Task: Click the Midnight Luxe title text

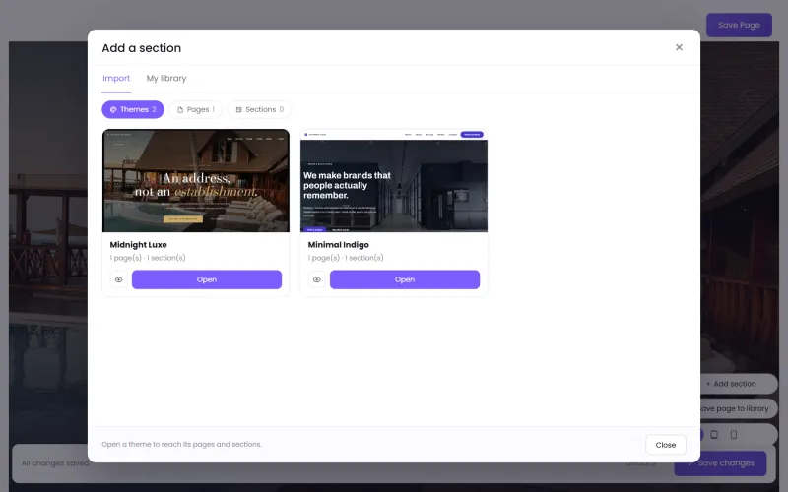Action: coord(138,244)
